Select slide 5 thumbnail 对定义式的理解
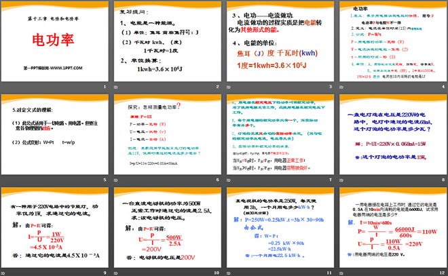The height and width of the screenshot is (276, 448). coord(55,134)
